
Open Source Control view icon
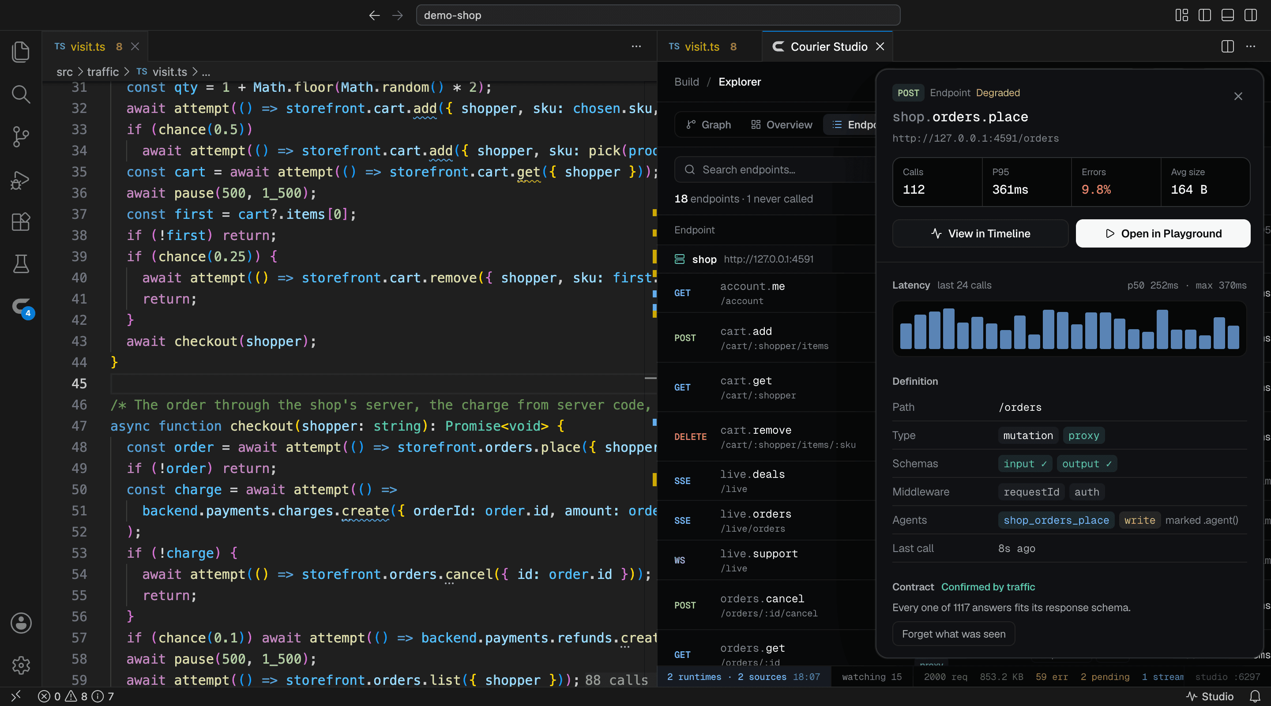[21, 137]
